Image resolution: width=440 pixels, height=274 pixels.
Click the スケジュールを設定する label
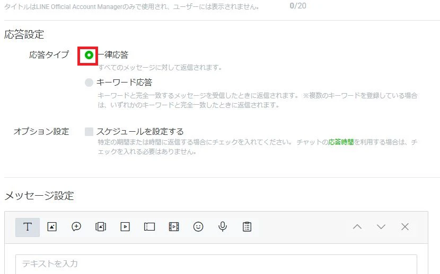pyautogui.click(x=140, y=132)
